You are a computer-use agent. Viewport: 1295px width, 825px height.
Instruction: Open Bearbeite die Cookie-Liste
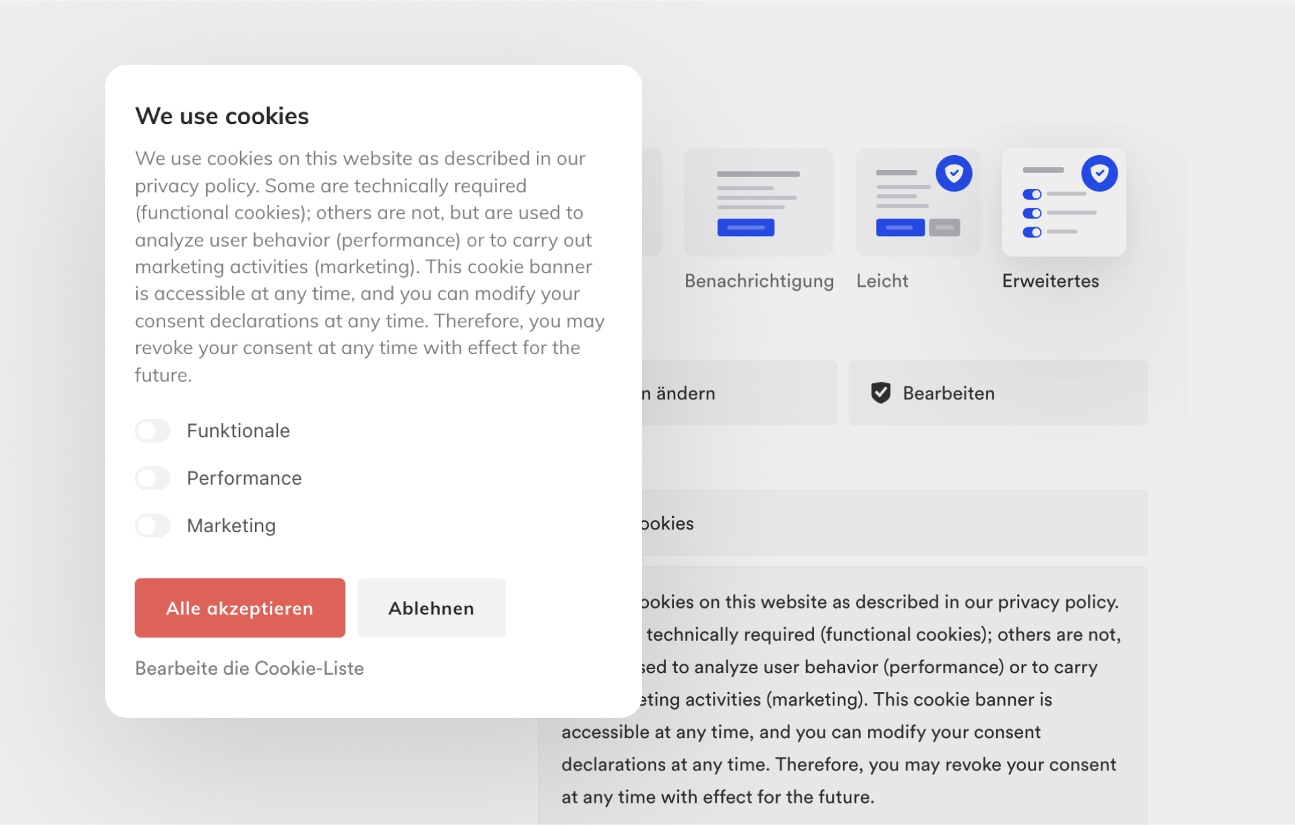250,668
